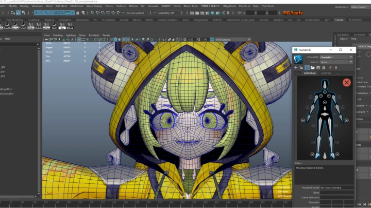Image resolution: width=371 pixels, height=208 pixels.
Task: Open the Edit Mesh menu
Action: click(x=61, y=6)
